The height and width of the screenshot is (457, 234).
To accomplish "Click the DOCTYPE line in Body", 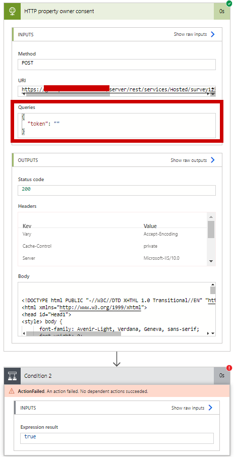I will tap(119, 300).
